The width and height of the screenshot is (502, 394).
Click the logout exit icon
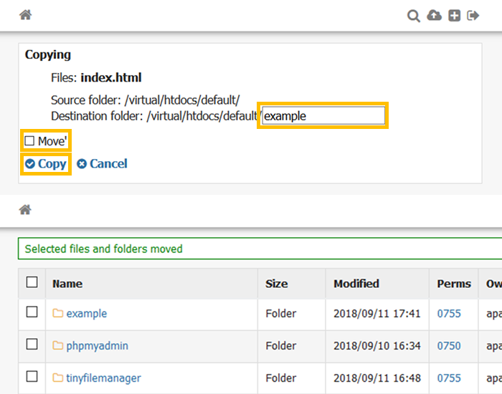click(473, 16)
